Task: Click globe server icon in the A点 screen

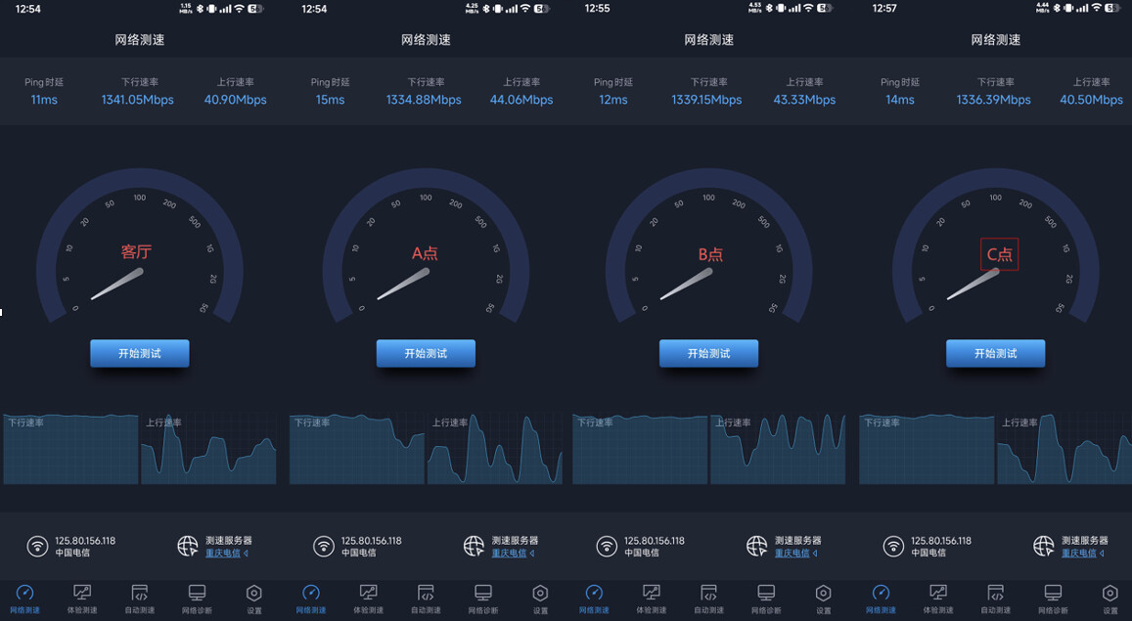Action: (x=474, y=546)
